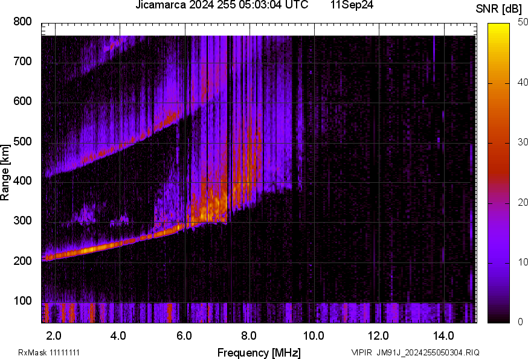Click the '10.0' frequency tick label
Screen dimensions: 528x359
313,335
